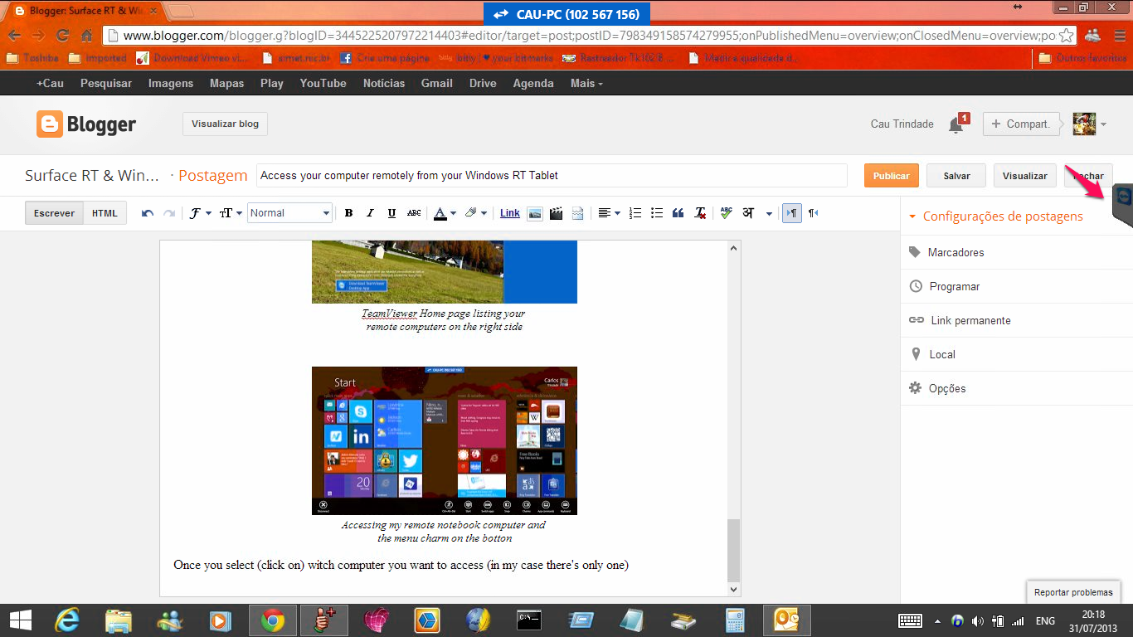This screenshot has height=637, width=1133.
Task: Insert a video with the clapperboard icon
Action: (x=557, y=213)
